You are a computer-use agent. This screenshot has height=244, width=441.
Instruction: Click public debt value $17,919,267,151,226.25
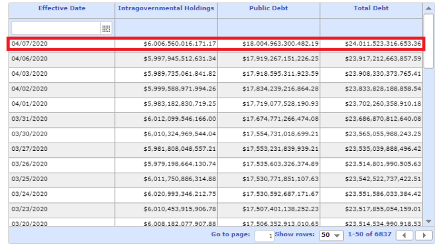[x=280, y=58]
